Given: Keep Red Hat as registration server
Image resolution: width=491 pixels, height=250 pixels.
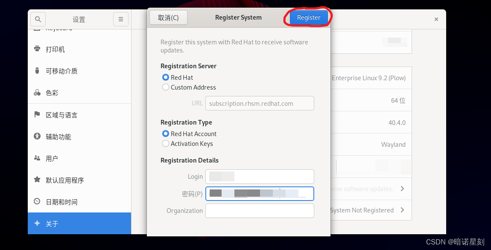Looking at the screenshot, I should click(x=166, y=77).
